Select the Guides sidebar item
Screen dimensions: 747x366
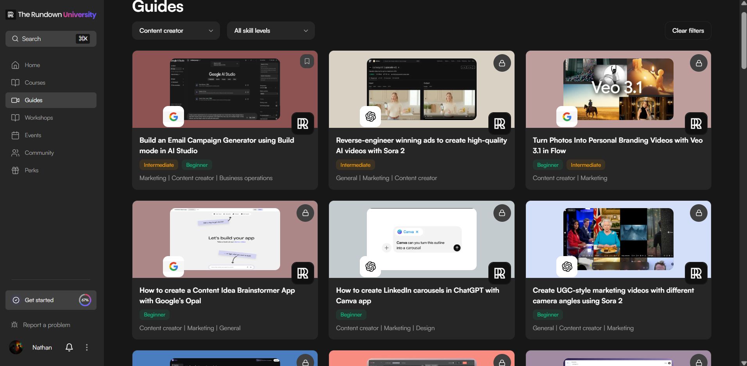[x=51, y=100]
